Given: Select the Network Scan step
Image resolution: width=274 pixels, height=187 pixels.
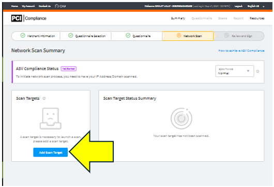Looking at the screenshot, I should pos(188,36).
